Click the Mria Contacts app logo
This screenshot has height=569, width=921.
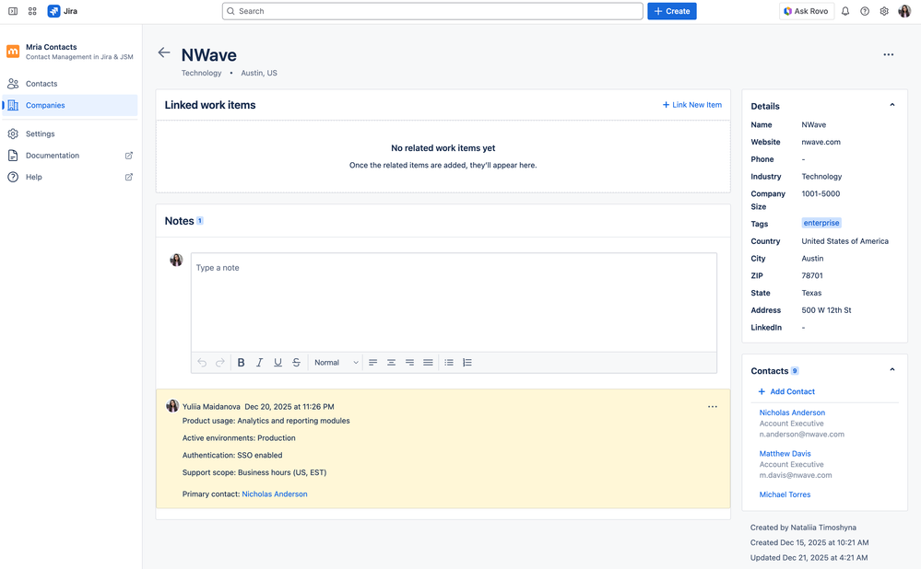coord(13,52)
